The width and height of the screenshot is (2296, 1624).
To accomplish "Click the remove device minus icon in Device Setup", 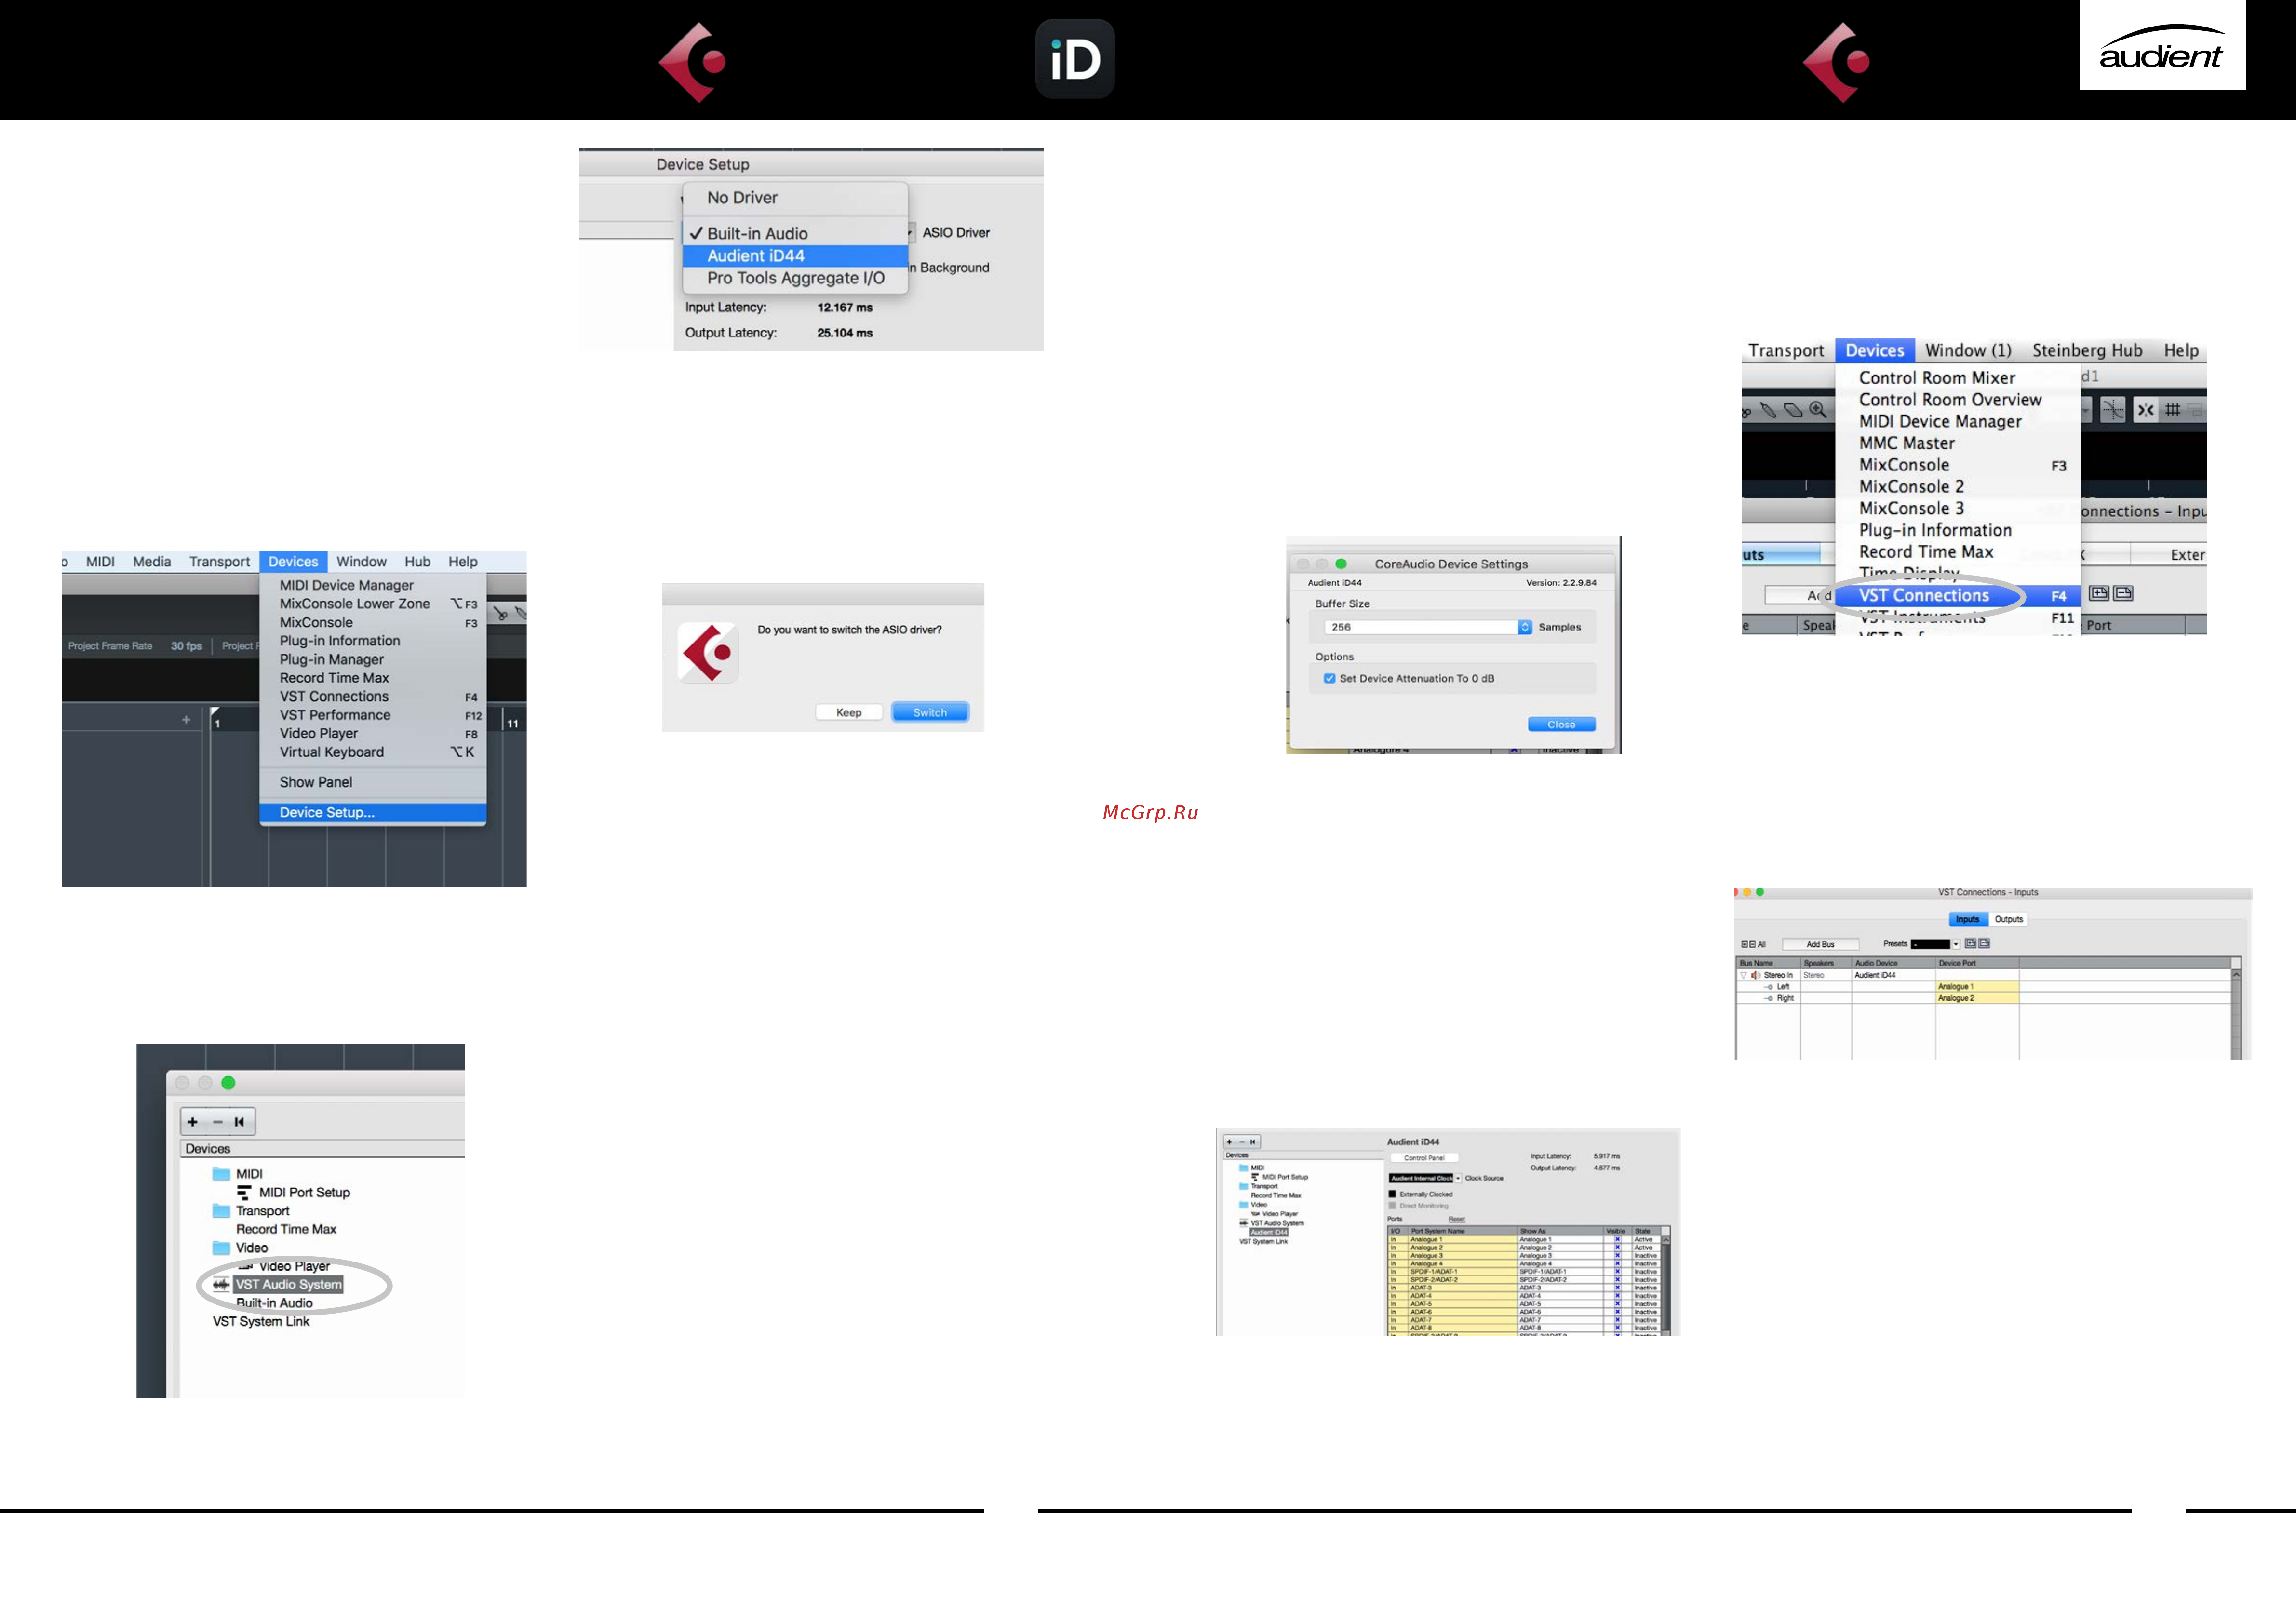I will (217, 1122).
